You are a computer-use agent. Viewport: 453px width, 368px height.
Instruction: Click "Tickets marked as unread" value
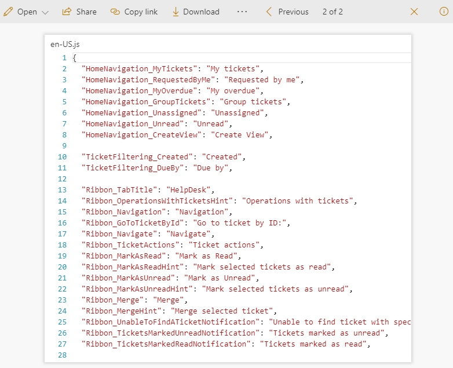327,333
